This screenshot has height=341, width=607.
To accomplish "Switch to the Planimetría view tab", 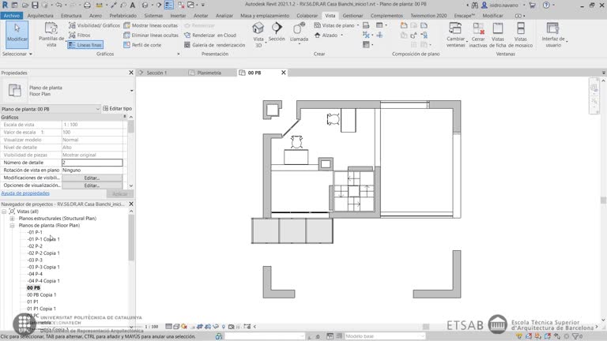I will 209,73.
